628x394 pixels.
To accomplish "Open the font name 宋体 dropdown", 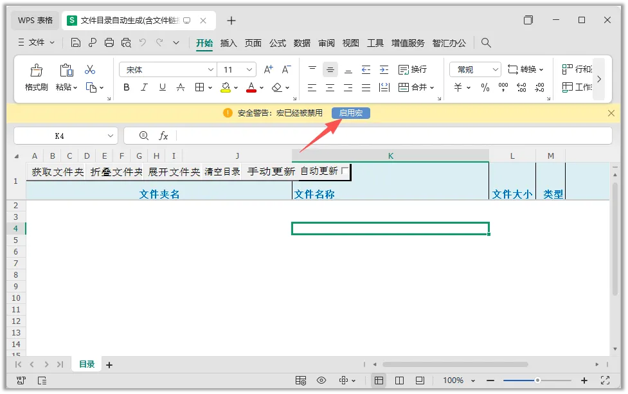I will click(211, 69).
